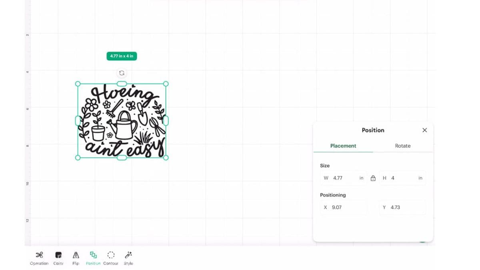Switch to the Placement tab
Screen dimensions: 480x270
[343, 146]
